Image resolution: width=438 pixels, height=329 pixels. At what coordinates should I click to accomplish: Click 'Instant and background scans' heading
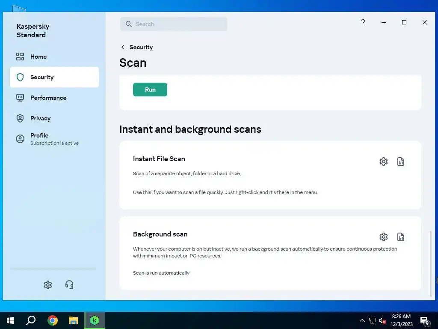190,129
